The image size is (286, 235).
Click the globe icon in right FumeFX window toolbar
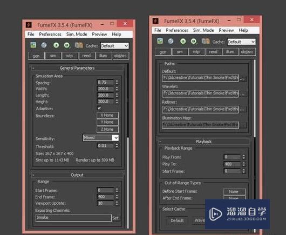[171, 41]
